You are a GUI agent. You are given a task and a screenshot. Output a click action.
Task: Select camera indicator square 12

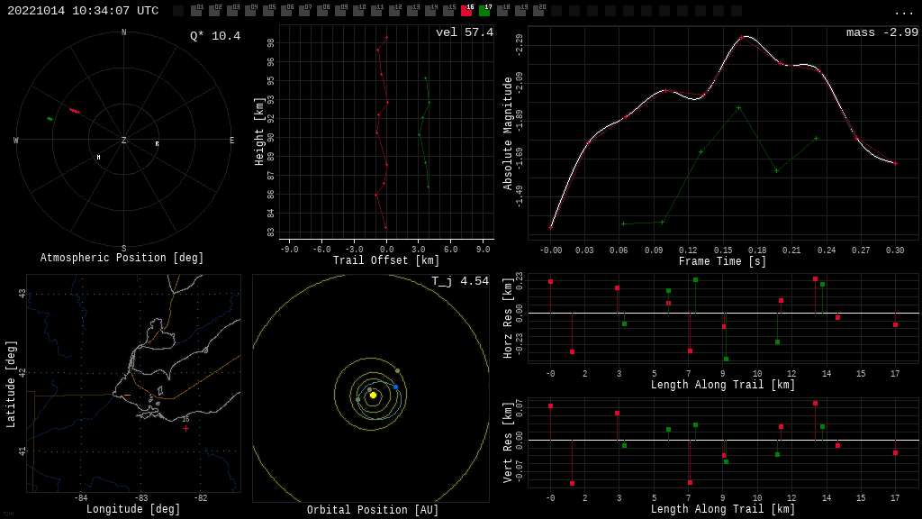394,11
